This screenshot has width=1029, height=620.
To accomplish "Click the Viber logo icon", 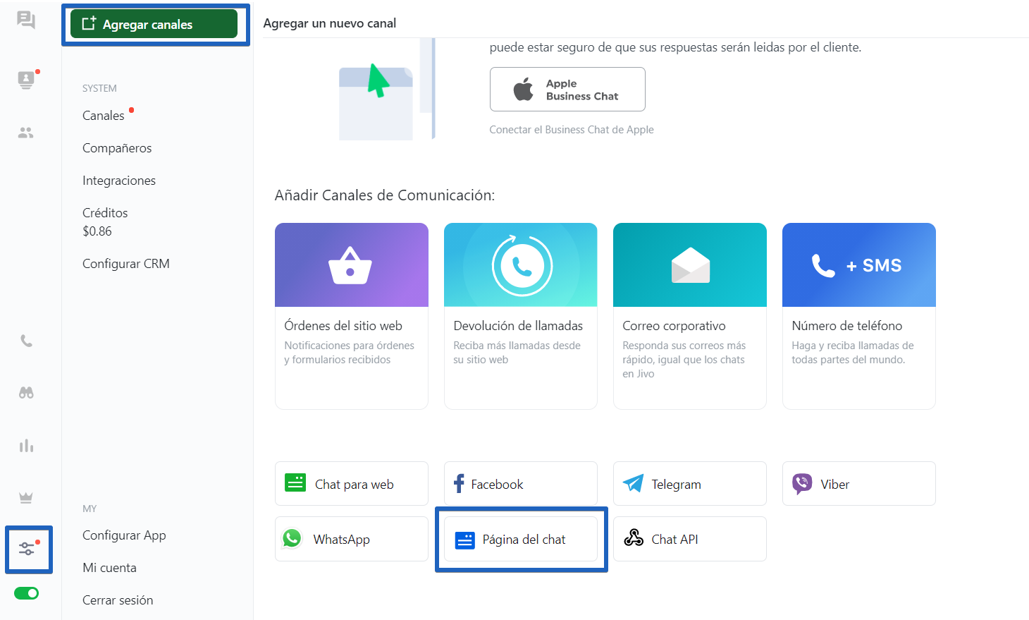I will (x=802, y=484).
